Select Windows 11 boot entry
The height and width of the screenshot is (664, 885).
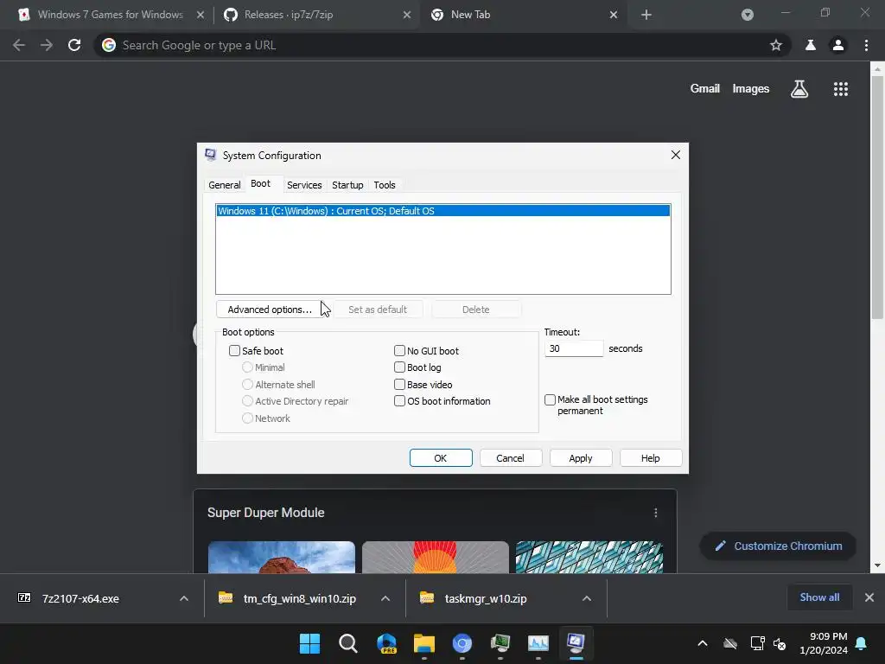443,211
